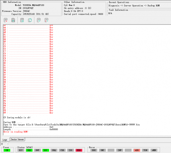The height and width of the screenshot is (153, 171).
Task: Click the 'Saving ROM......' log line
Action: click(13, 122)
